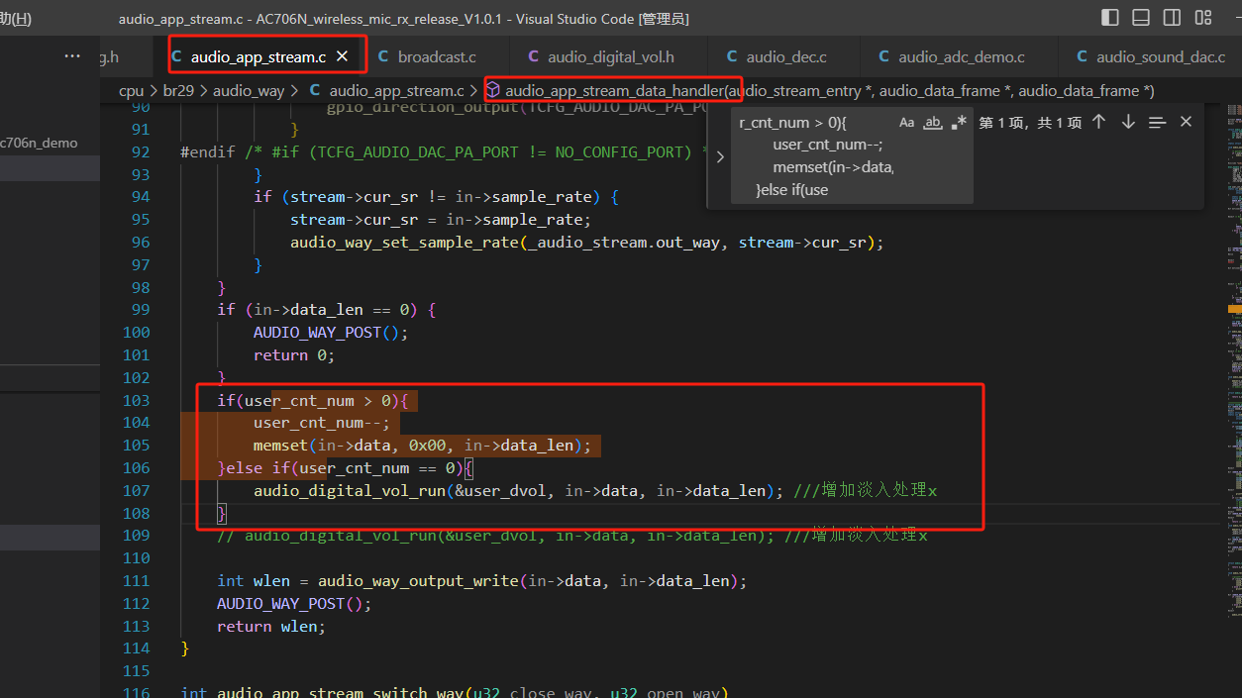Toggle Match Case in find widget
Screen dimensions: 1242x698
pyautogui.click(x=907, y=123)
